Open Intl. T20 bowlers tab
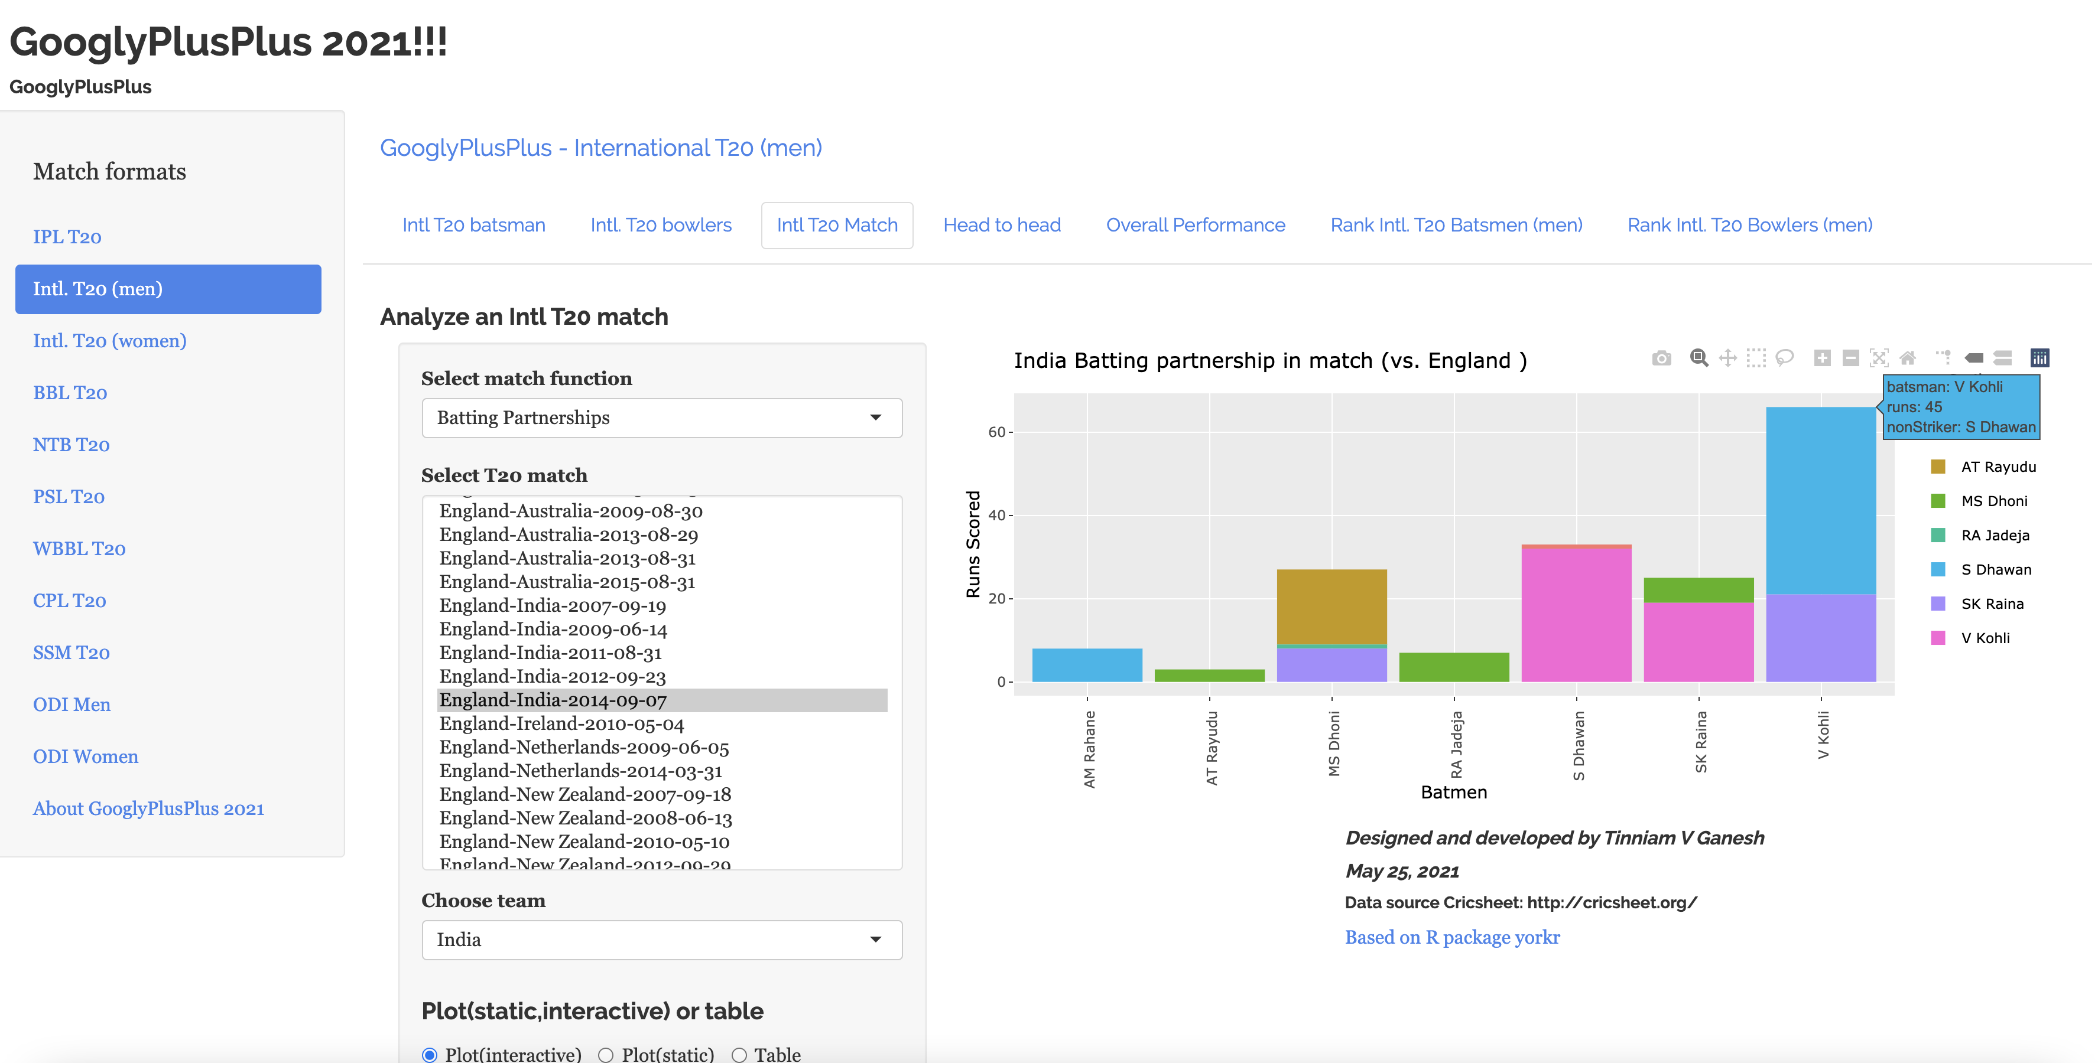This screenshot has height=1063, width=2098. pos(661,226)
